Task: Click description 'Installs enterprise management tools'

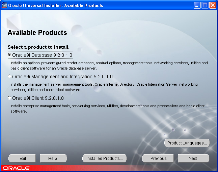Action: (107, 109)
